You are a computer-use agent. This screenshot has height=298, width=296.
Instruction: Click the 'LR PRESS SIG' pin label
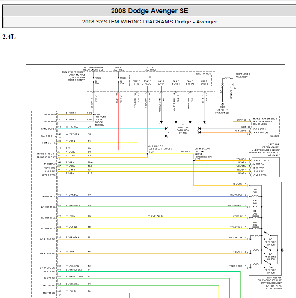click(47, 254)
